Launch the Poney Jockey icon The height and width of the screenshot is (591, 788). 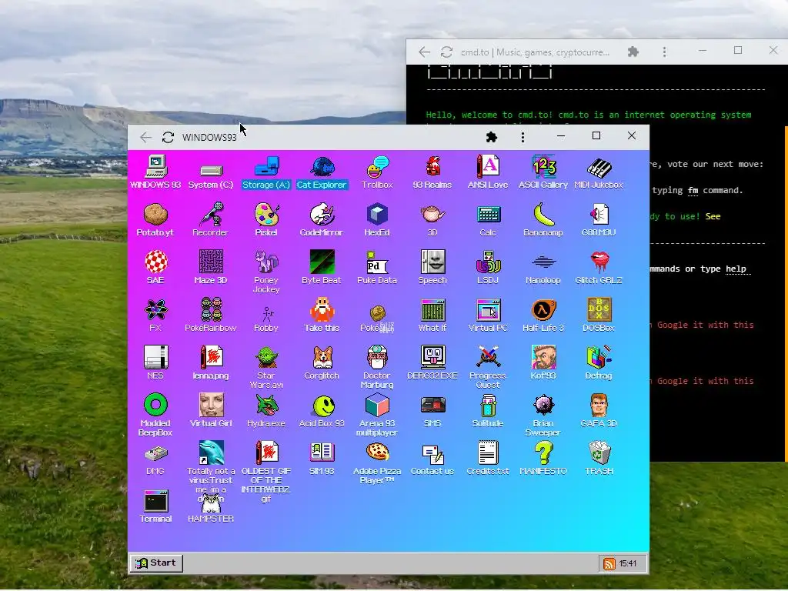266,262
